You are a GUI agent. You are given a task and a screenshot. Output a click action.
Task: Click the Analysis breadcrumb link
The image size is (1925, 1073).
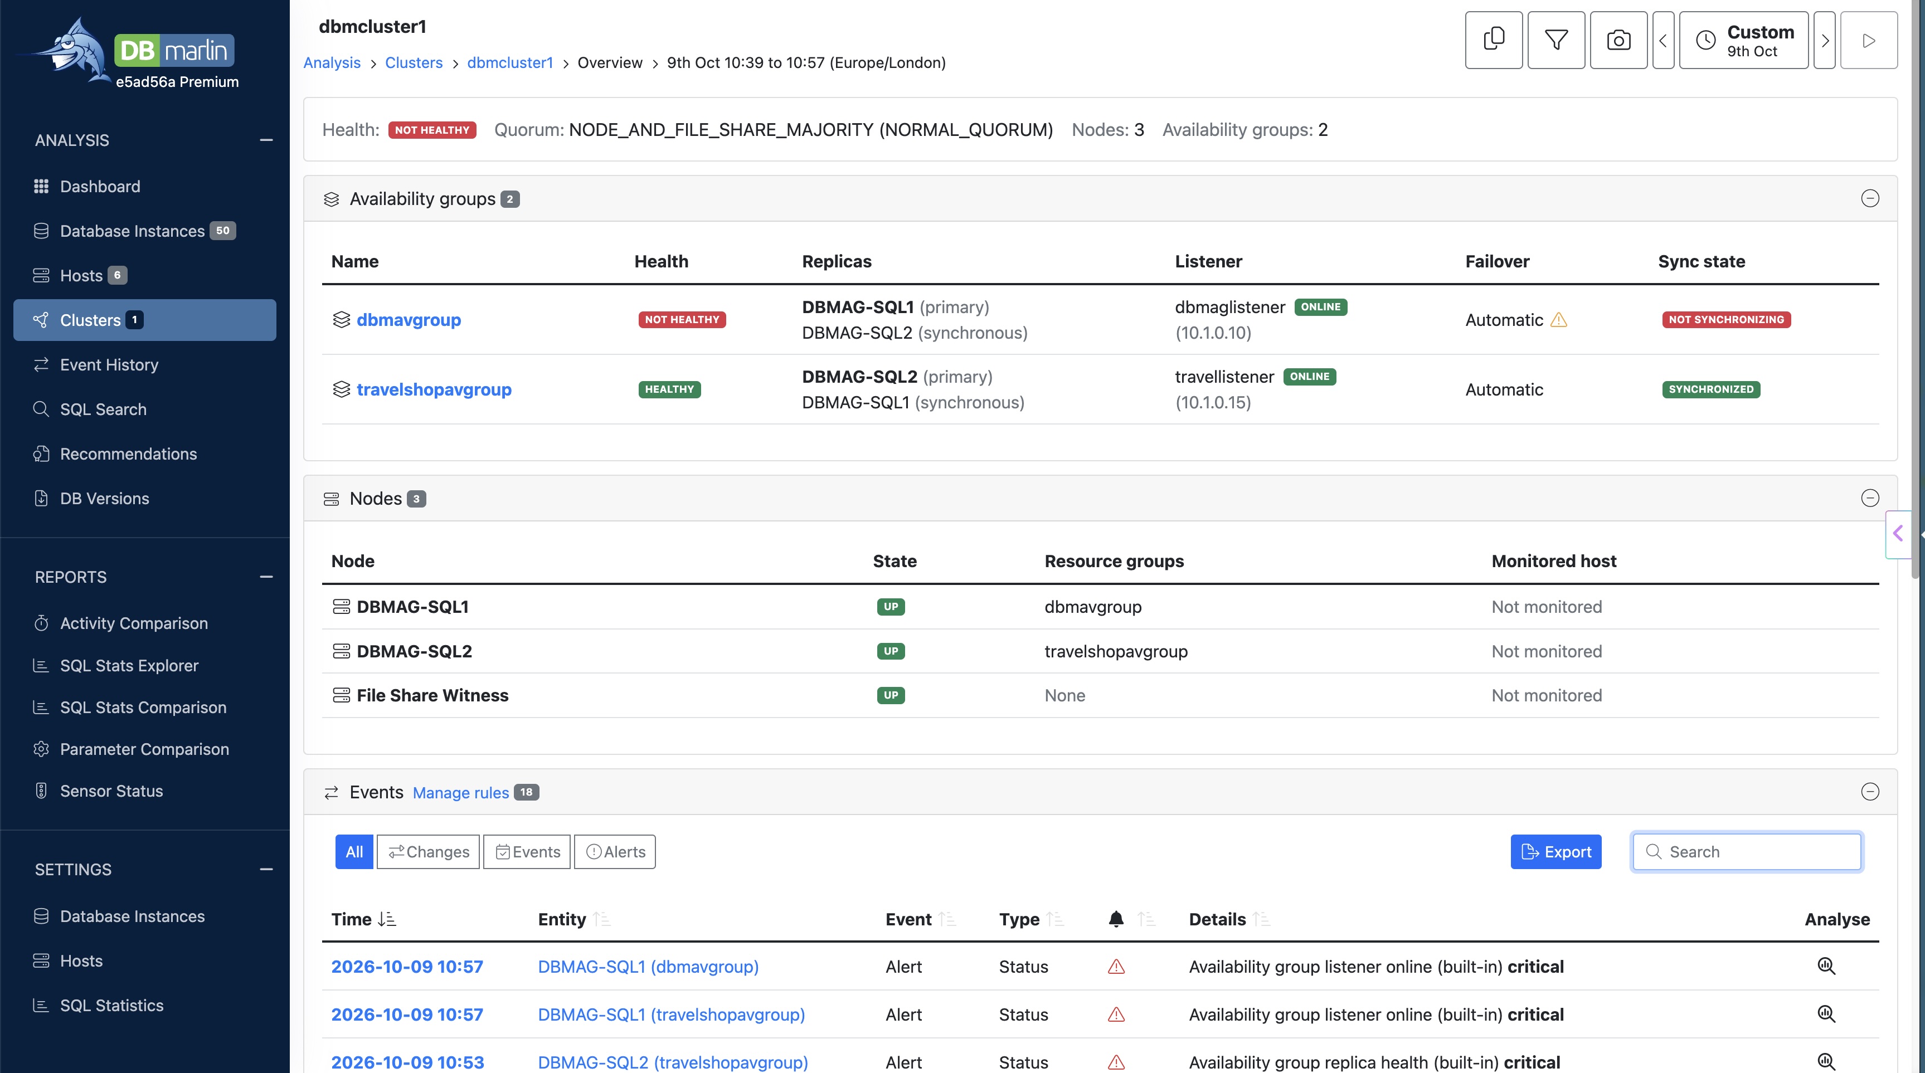point(332,63)
